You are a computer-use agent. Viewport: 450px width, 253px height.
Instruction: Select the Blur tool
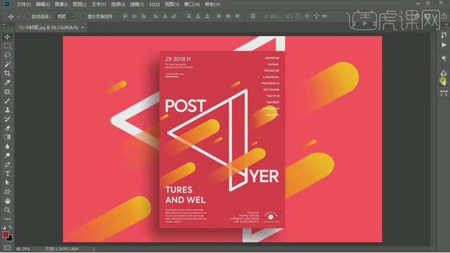pyautogui.click(x=7, y=146)
